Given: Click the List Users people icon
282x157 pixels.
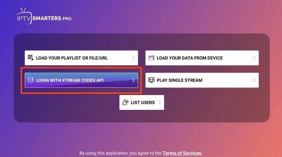Looking at the screenshot, I should tap(125, 102).
